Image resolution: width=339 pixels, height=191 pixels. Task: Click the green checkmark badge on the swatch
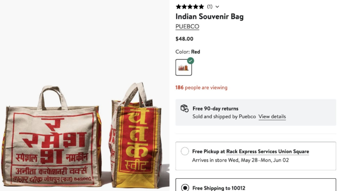pyautogui.click(x=191, y=61)
